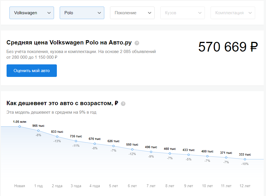The height and width of the screenshot is (196, 266).
Task: Click the 8 лет axis label
Action: 170,186
